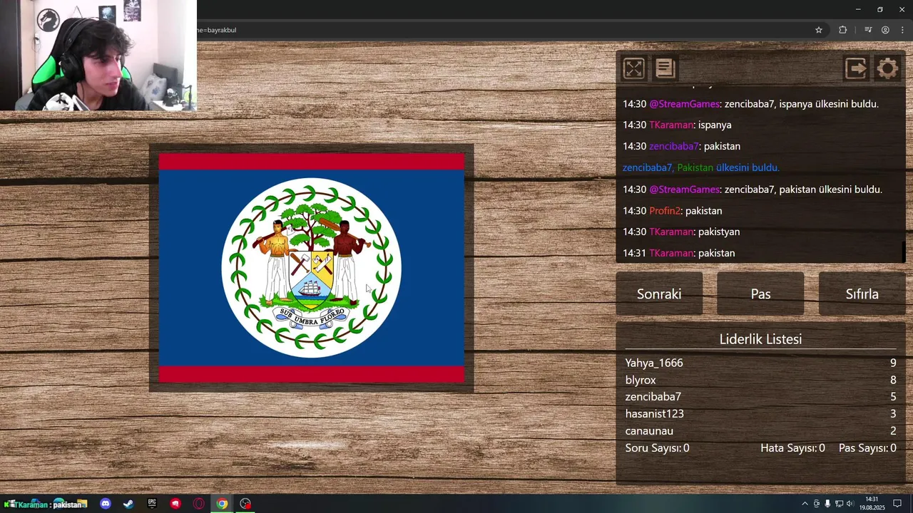
Task: Open Opera browser from the taskbar
Action: pos(199,504)
